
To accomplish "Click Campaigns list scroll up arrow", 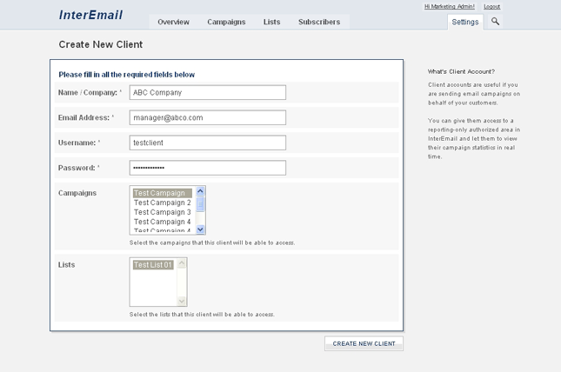I will [x=201, y=191].
